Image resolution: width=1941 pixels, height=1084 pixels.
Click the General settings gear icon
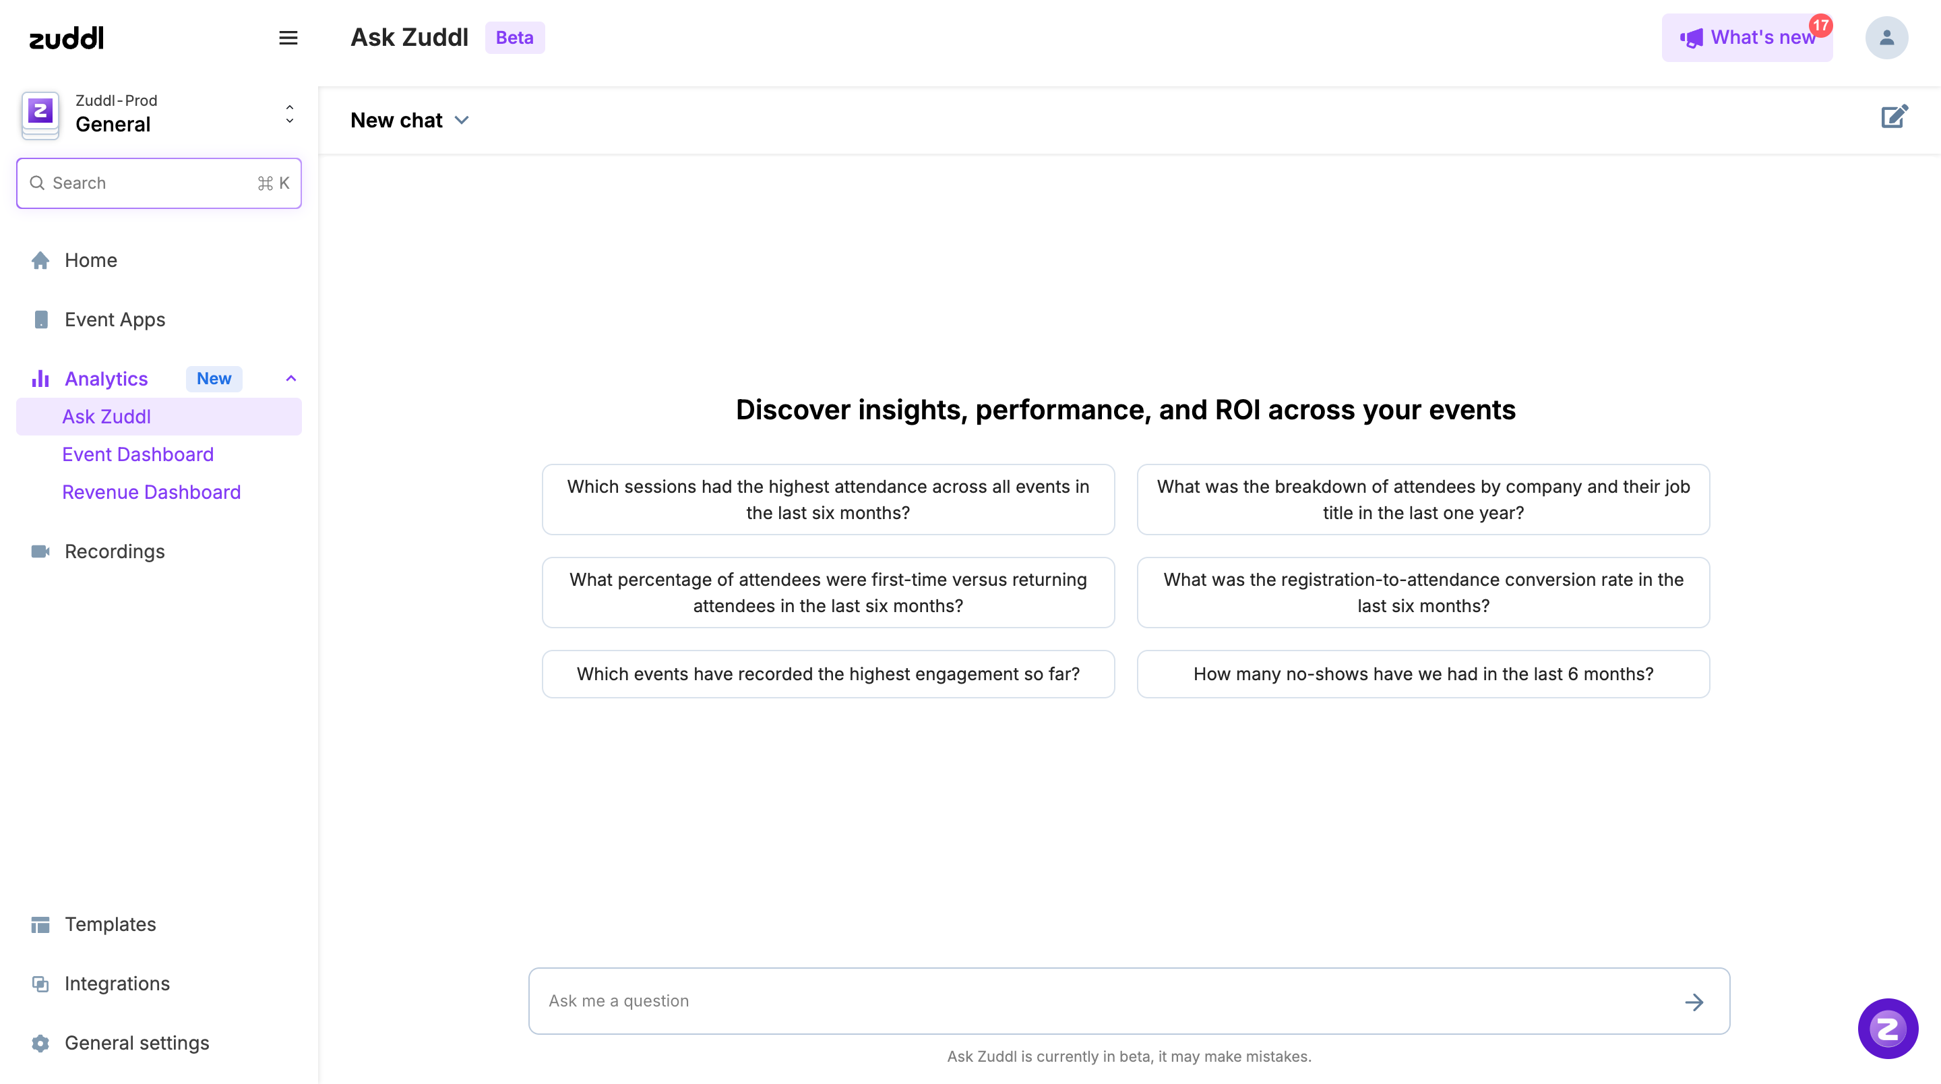point(40,1044)
